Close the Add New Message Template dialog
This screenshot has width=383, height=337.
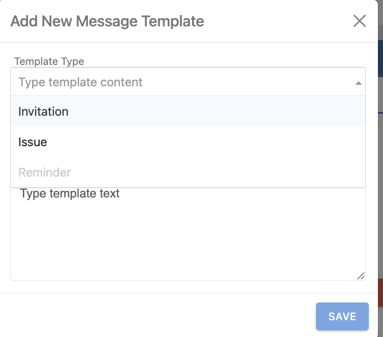(359, 21)
